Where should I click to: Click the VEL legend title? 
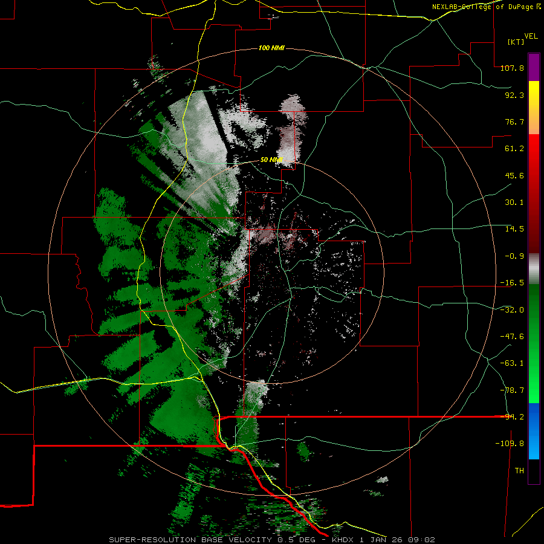pyautogui.click(x=531, y=36)
